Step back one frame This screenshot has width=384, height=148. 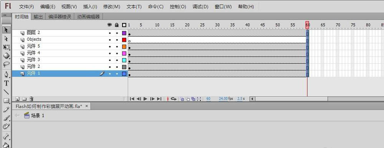pyautogui.click(x=139, y=99)
